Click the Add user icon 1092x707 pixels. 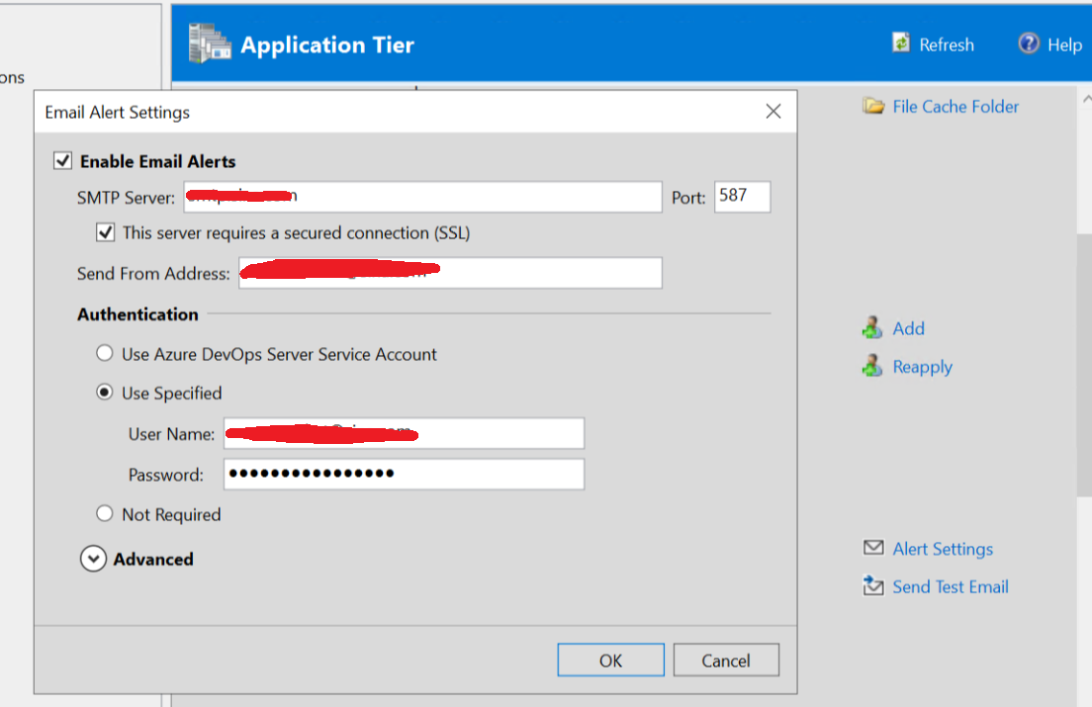pyautogui.click(x=871, y=327)
